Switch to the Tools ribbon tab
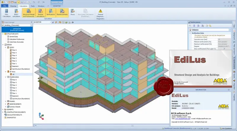 click(x=33, y=6)
